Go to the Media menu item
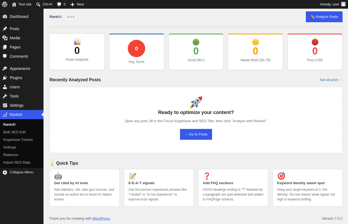This screenshot has height=224, width=348. tap(22, 38)
